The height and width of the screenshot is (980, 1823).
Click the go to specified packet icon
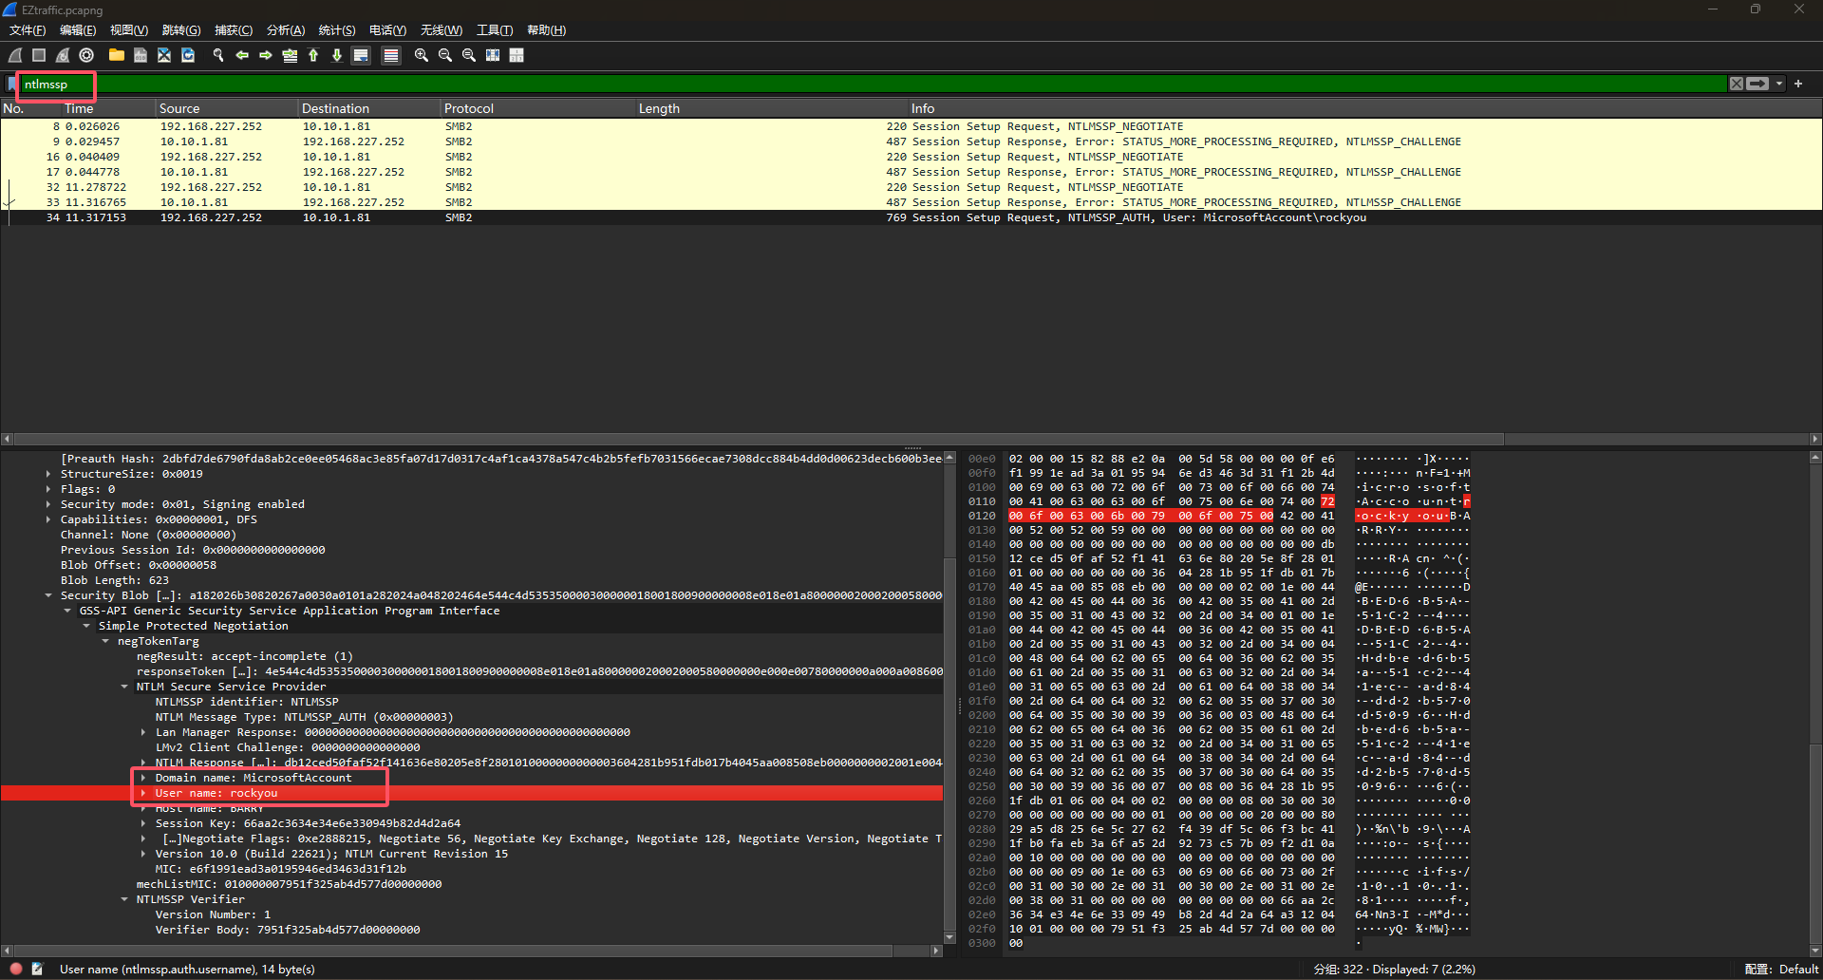pyautogui.click(x=290, y=55)
